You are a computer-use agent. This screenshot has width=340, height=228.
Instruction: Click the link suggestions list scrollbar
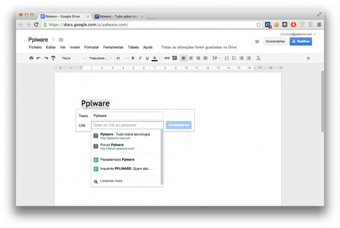coord(161,157)
